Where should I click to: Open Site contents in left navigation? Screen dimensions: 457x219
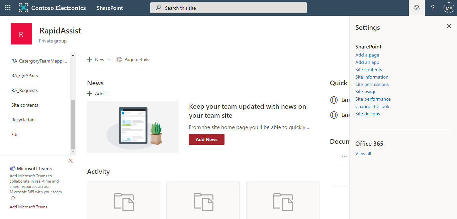click(x=25, y=105)
